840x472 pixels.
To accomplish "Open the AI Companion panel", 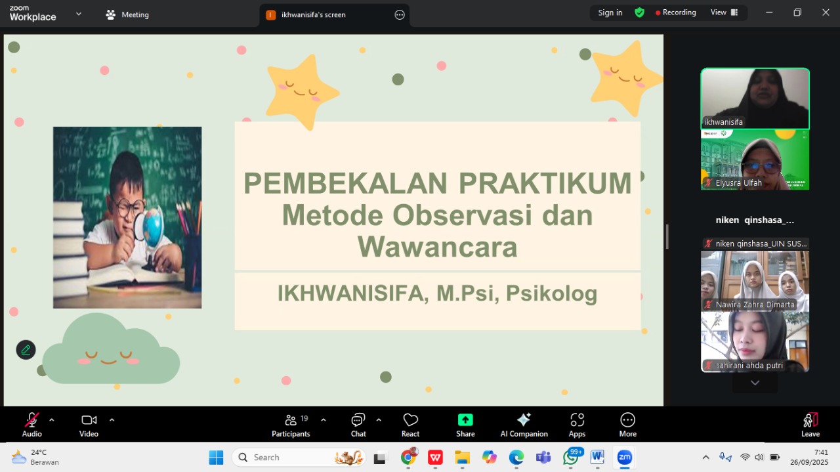I will pyautogui.click(x=524, y=425).
